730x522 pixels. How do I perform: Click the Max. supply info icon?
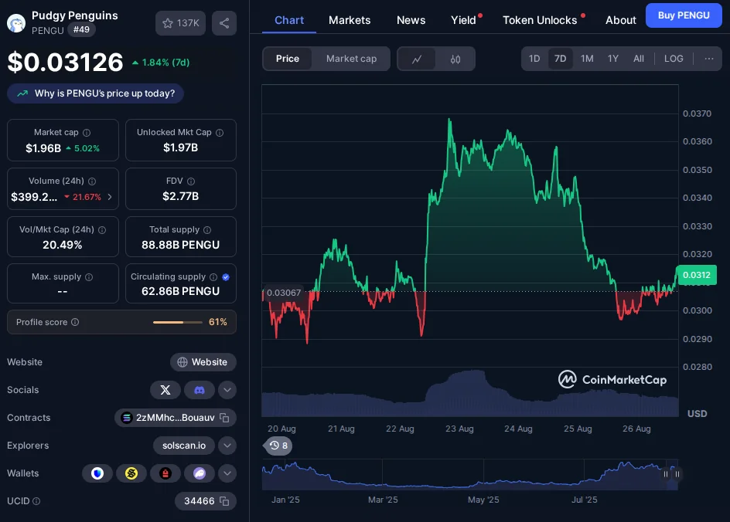(x=89, y=277)
